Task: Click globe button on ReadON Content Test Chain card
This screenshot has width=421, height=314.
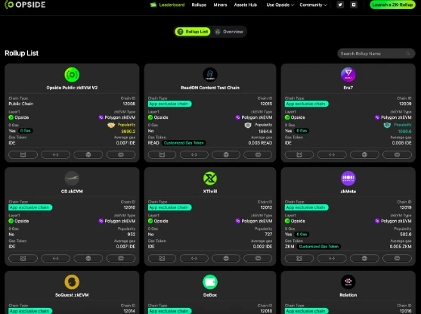Action: click(x=226, y=154)
